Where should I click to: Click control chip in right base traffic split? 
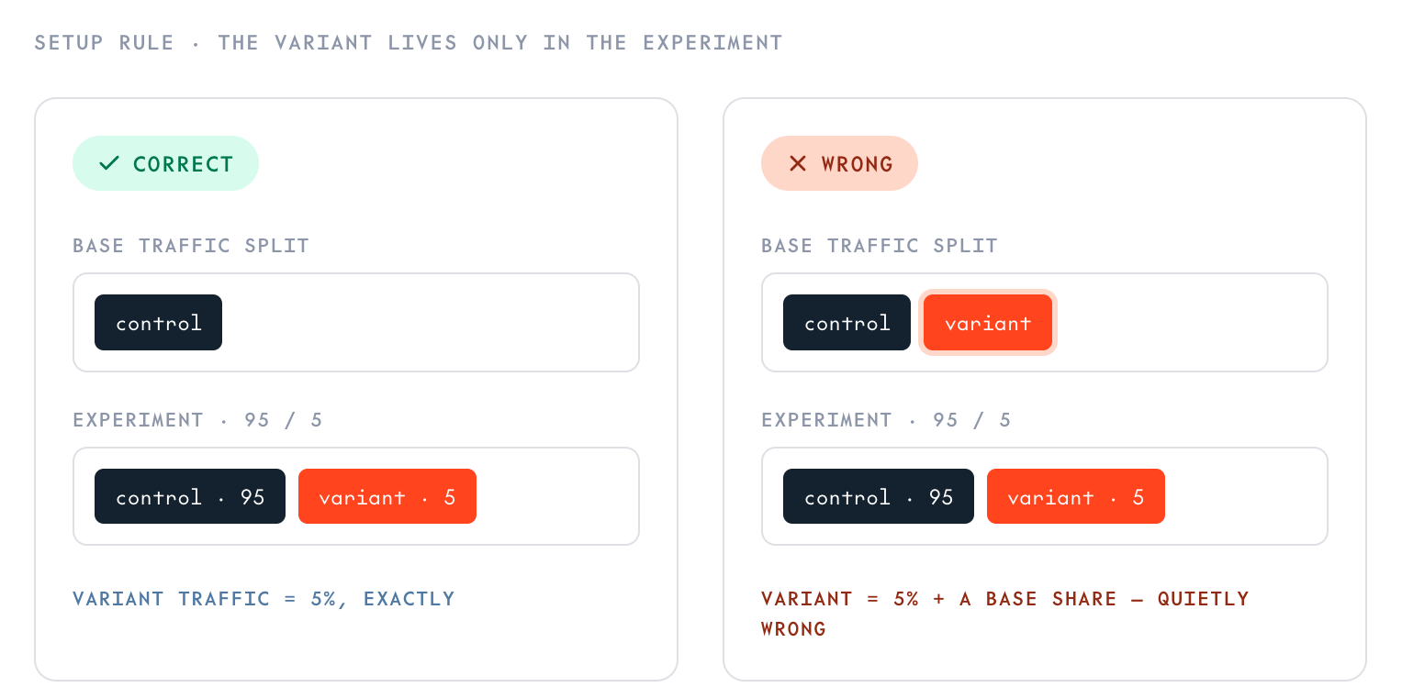pos(847,322)
